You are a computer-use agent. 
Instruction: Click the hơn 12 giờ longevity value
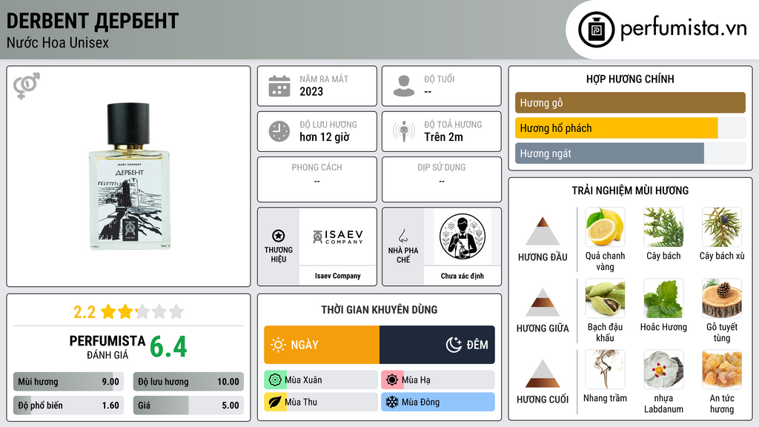[325, 137]
